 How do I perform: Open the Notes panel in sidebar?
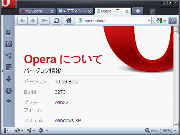(9, 67)
